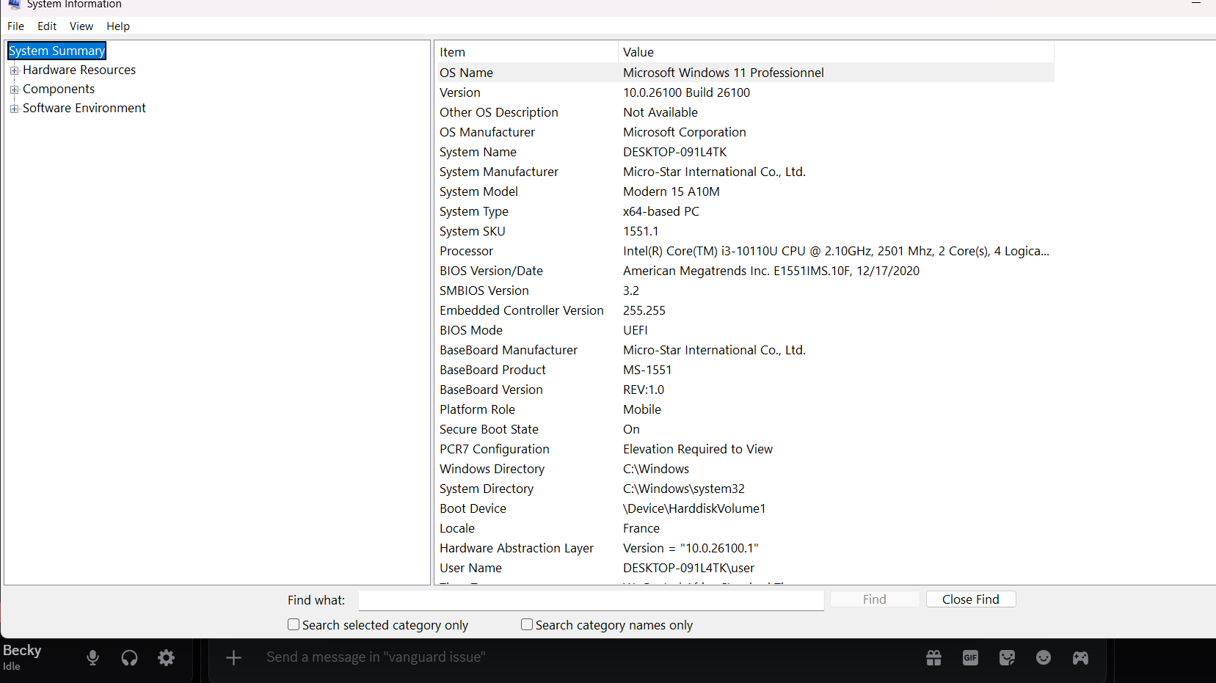The height and width of the screenshot is (683, 1216).
Task: Expand the Components tree node
Action: tap(14, 90)
